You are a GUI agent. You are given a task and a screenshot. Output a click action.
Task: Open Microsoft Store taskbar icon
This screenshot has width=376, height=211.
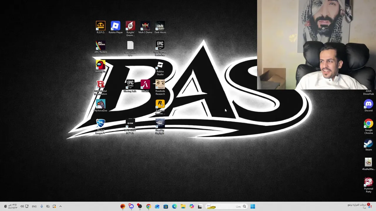pos(166,206)
